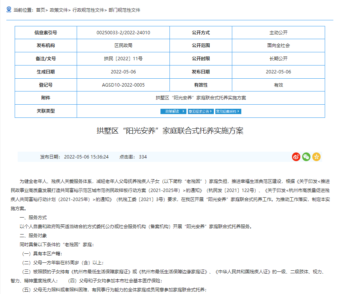The image size is (339, 294).
Task: Go to 首页 in the breadcrumb
Action: [40, 10]
